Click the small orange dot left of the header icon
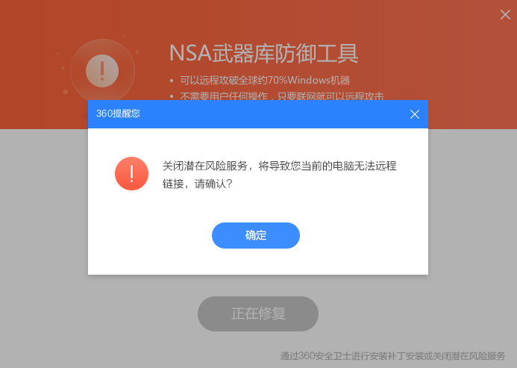 [x=63, y=69]
